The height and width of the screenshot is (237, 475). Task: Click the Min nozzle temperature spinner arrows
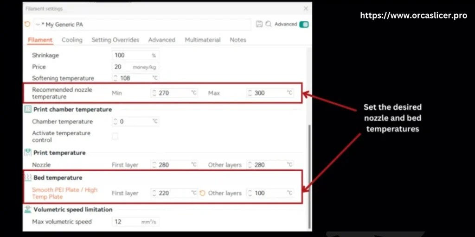[x=154, y=93]
